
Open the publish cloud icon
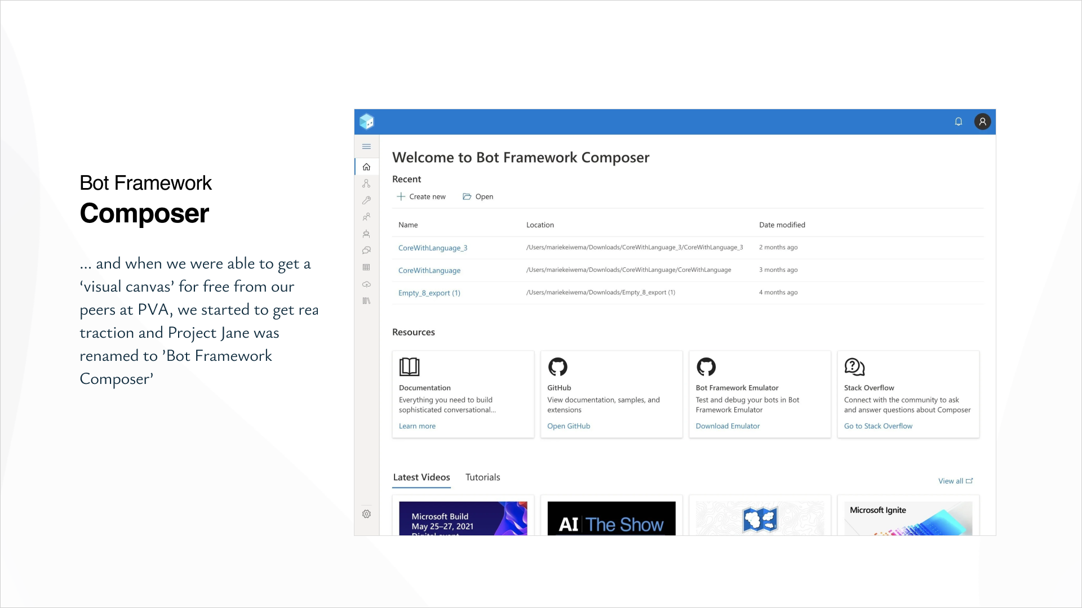tap(366, 284)
